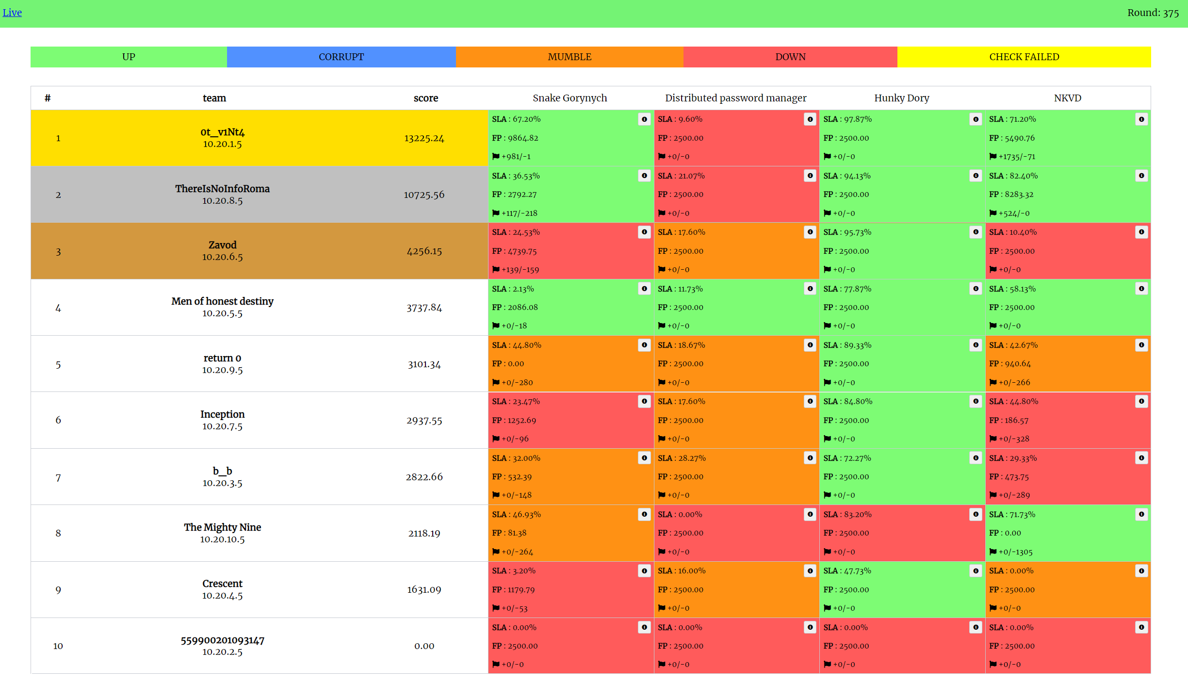Image resolution: width=1188 pixels, height=683 pixels.
Task: Click the CHECK FAILED legend label
Action: point(1024,57)
